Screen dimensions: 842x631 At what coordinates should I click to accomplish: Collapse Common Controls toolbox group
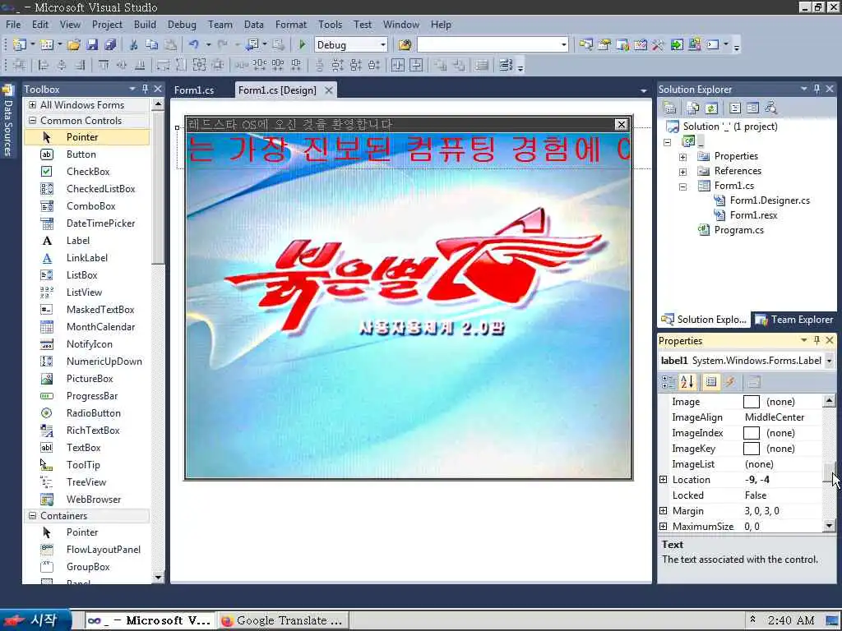coord(32,121)
